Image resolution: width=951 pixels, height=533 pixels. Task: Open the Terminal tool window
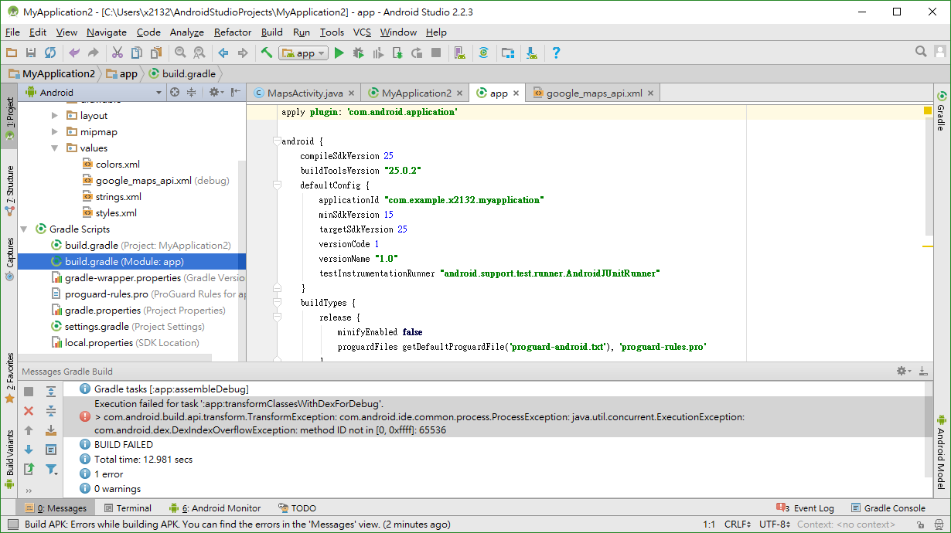pos(128,508)
